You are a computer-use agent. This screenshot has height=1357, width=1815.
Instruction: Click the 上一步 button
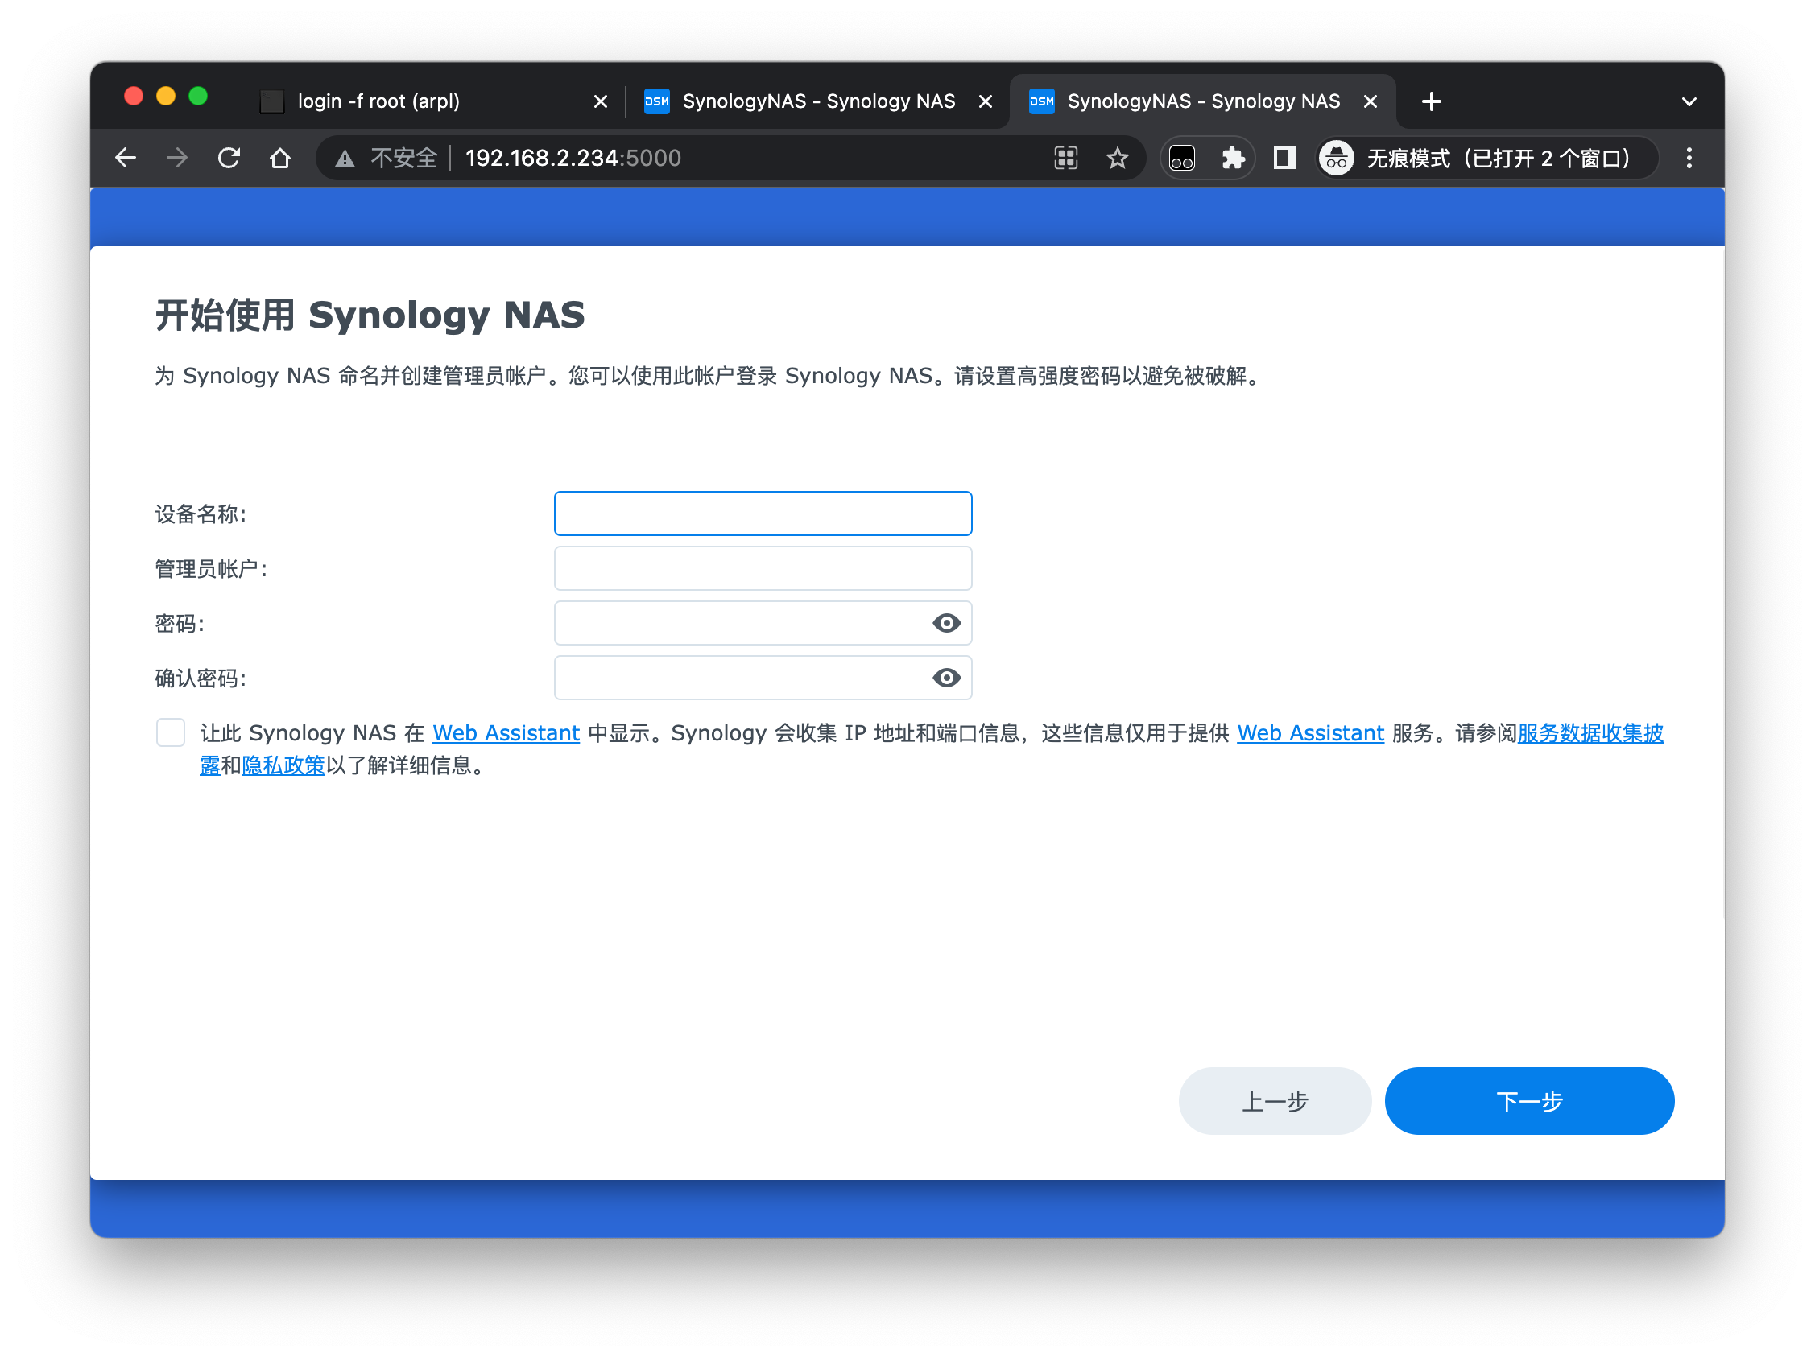(x=1274, y=1100)
